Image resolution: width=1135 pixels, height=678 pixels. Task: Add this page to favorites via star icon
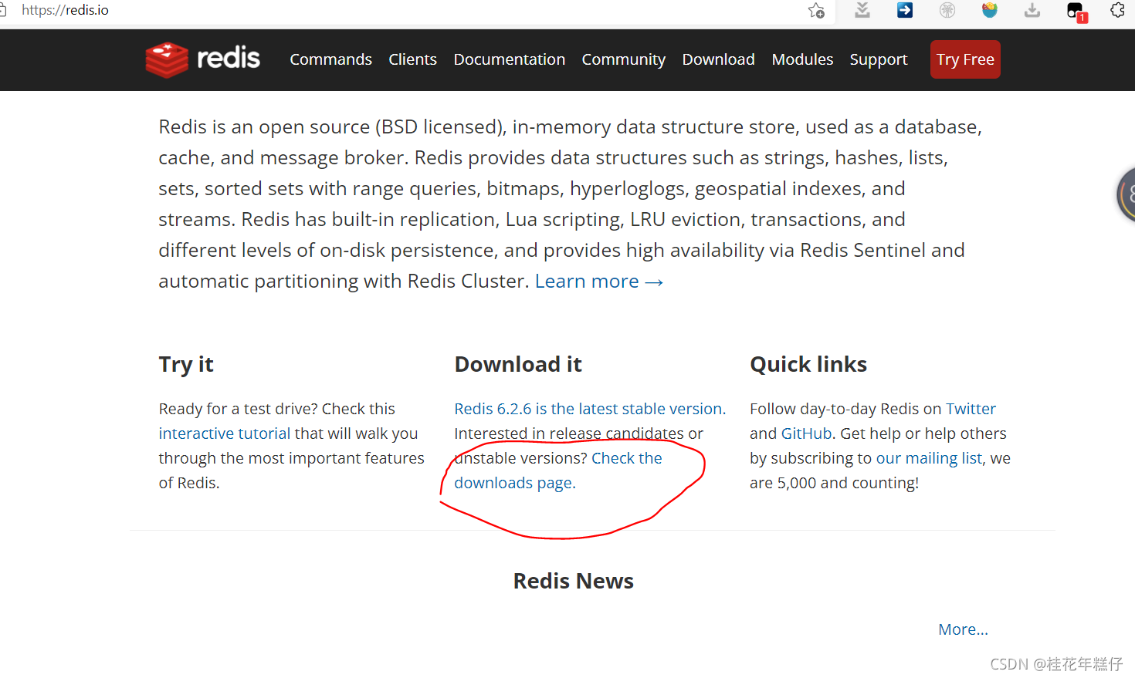click(816, 11)
